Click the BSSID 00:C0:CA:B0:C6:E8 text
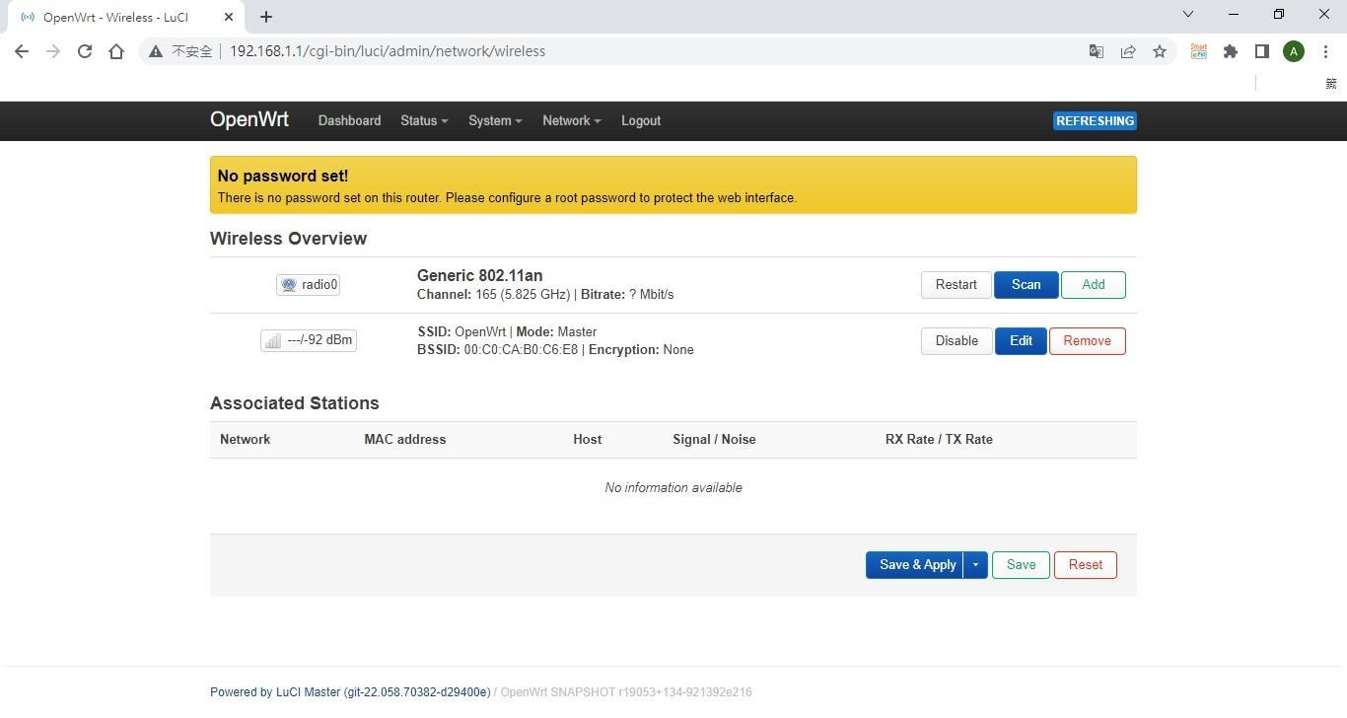 click(x=498, y=350)
